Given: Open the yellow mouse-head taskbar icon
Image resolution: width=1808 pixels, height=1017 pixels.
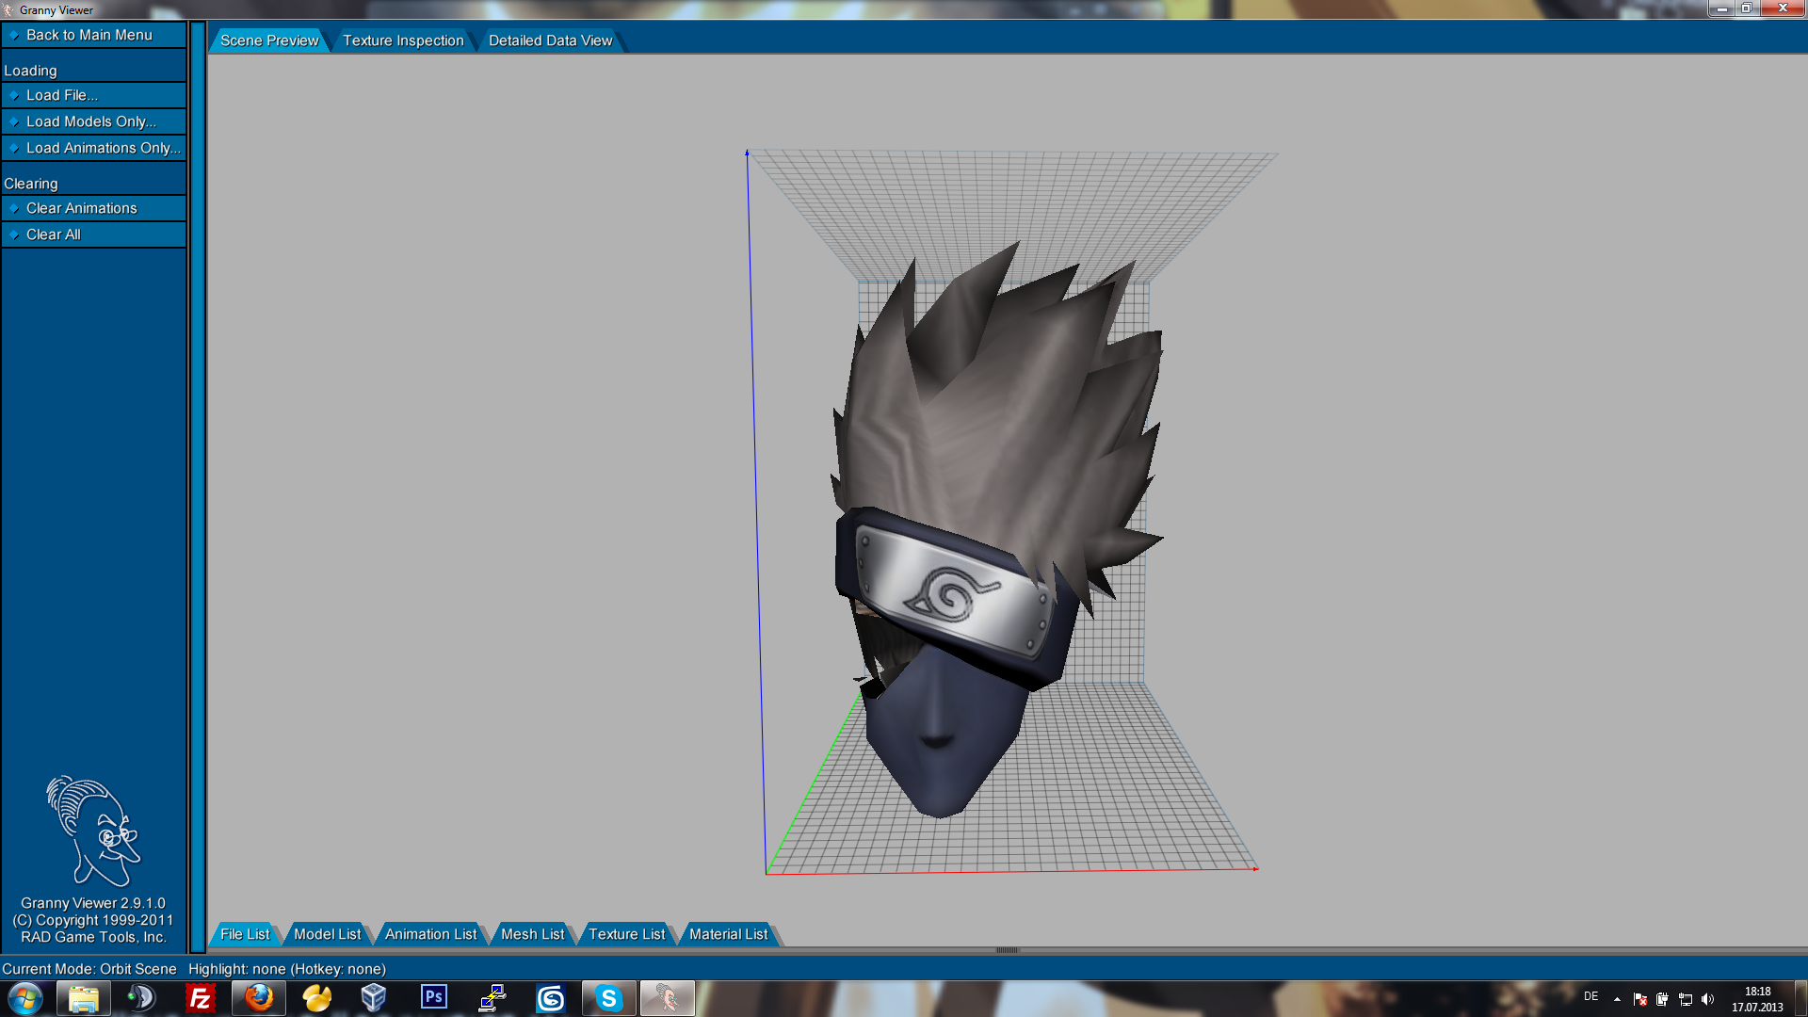Looking at the screenshot, I should point(317,998).
